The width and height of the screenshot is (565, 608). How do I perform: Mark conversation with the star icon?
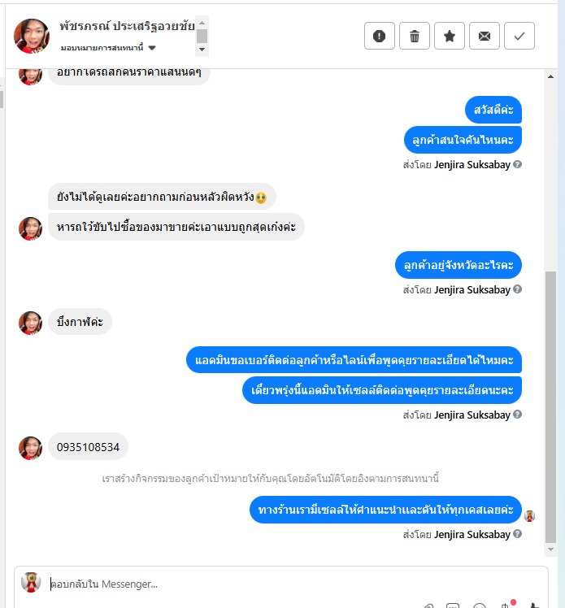tap(450, 36)
